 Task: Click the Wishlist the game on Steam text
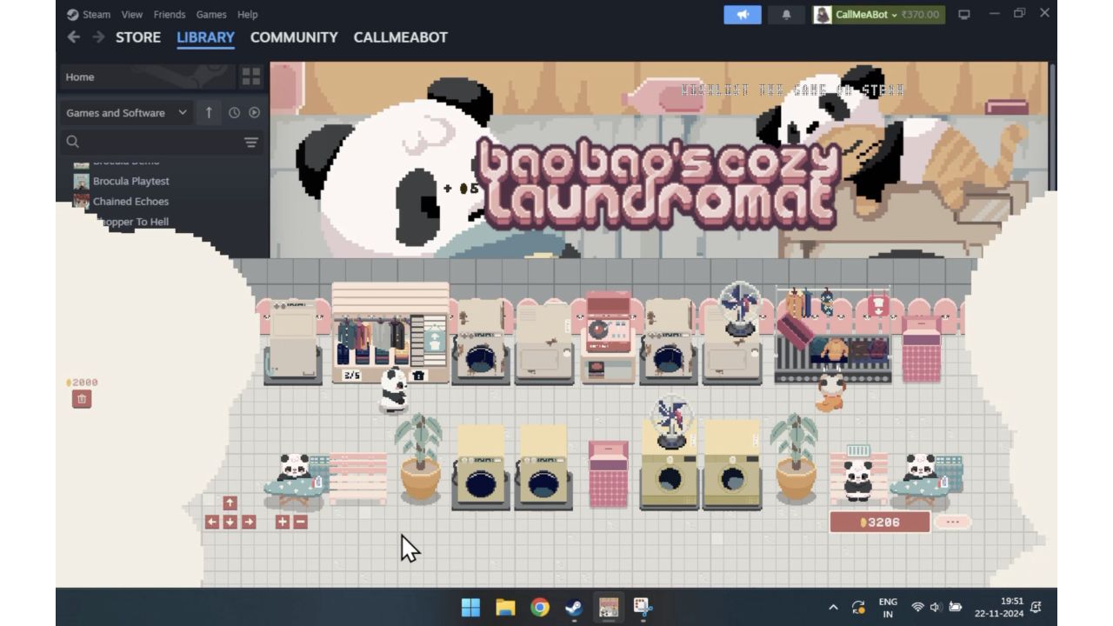(792, 90)
